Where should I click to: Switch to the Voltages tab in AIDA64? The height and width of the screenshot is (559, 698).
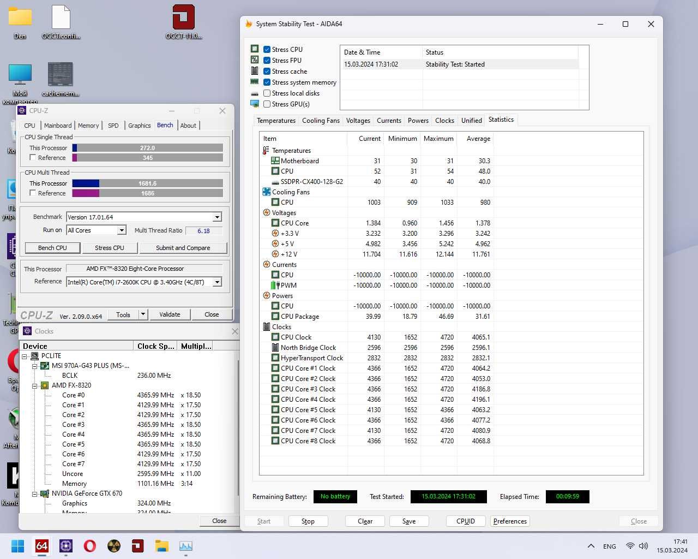[x=358, y=121]
